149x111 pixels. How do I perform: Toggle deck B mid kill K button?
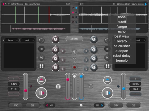pos(86,60)
